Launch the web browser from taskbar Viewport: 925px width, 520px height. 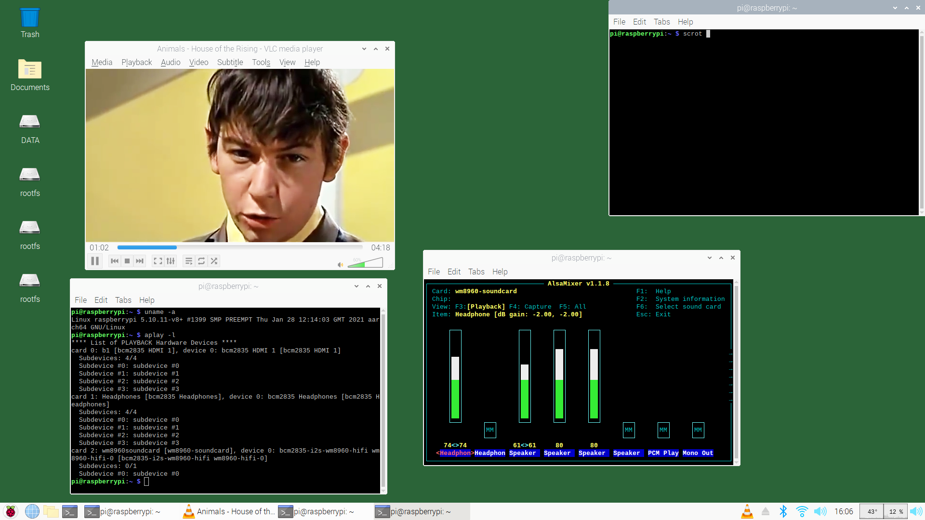click(x=32, y=511)
